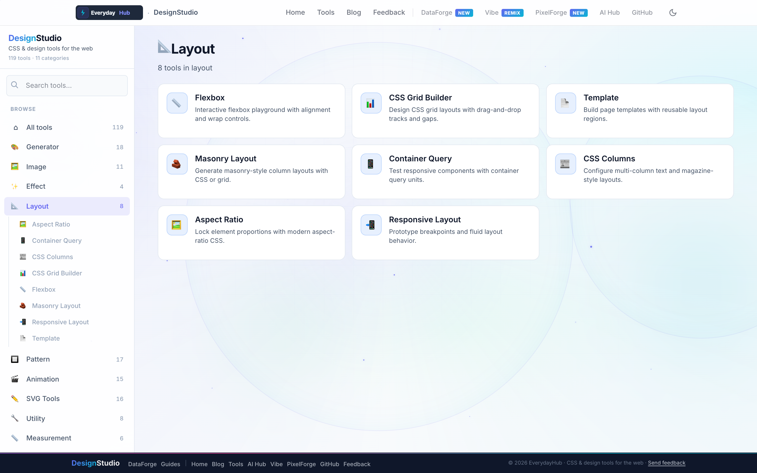Click the magnifier icon in the search box
The image size is (757, 473).
click(15, 85)
